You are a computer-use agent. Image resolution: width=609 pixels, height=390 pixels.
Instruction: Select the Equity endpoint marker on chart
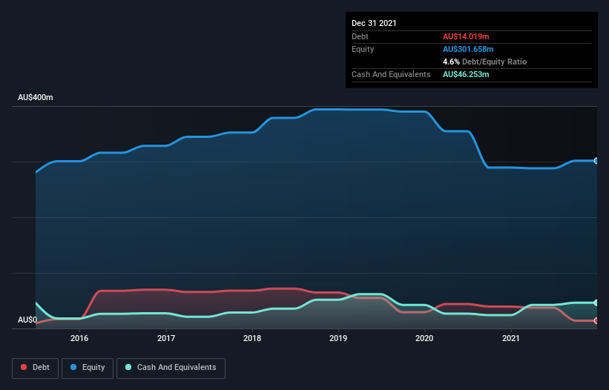coord(596,161)
